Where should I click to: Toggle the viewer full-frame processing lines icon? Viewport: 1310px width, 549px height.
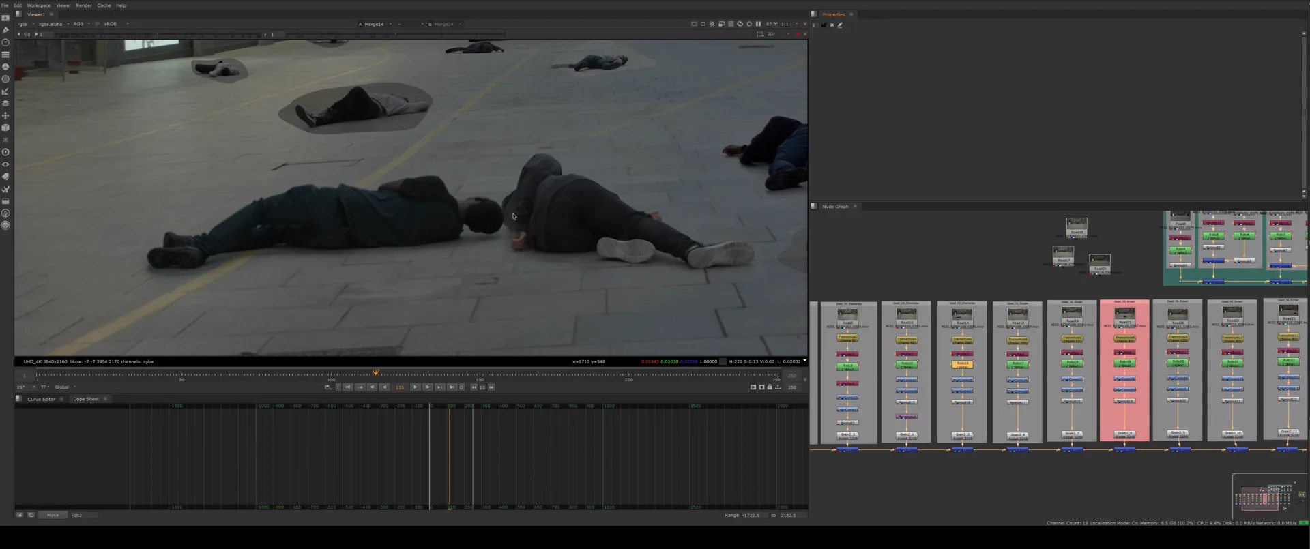(731, 24)
